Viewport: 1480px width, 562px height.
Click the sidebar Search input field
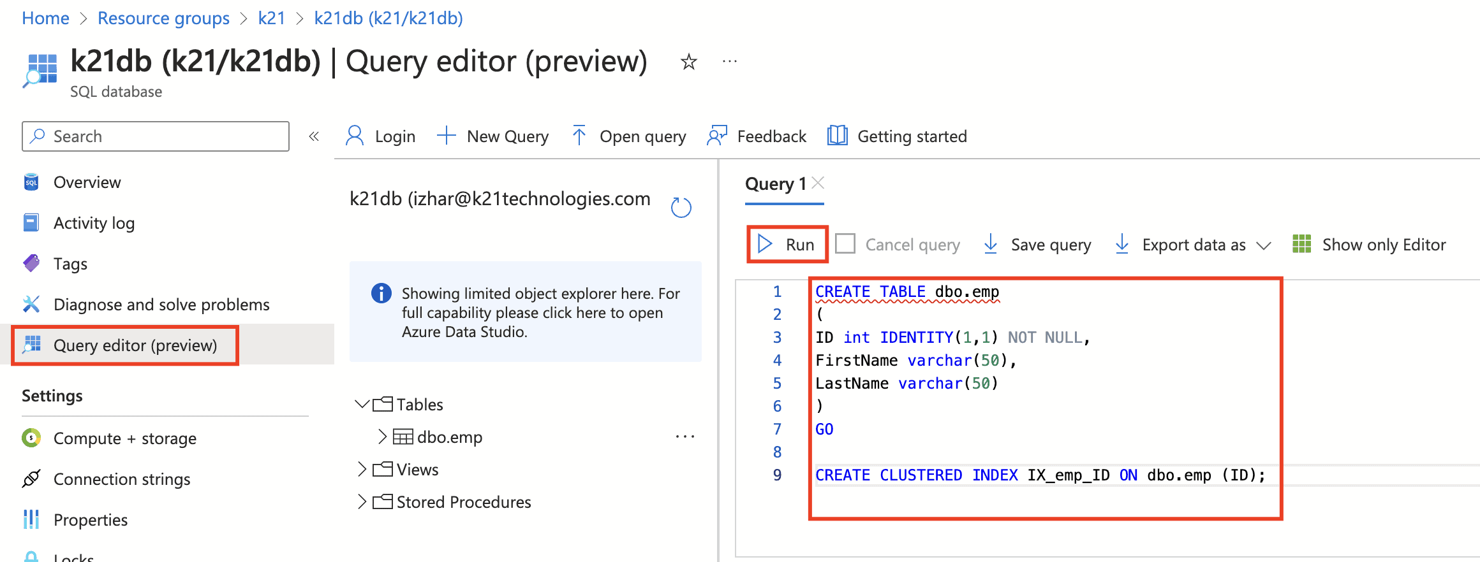click(x=156, y=136)
